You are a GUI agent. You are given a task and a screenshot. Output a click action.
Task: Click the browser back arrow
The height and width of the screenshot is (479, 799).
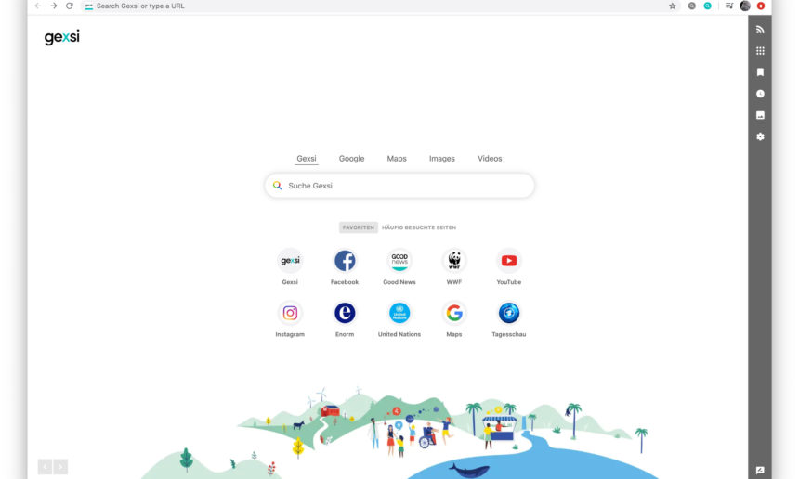(38, 6)
